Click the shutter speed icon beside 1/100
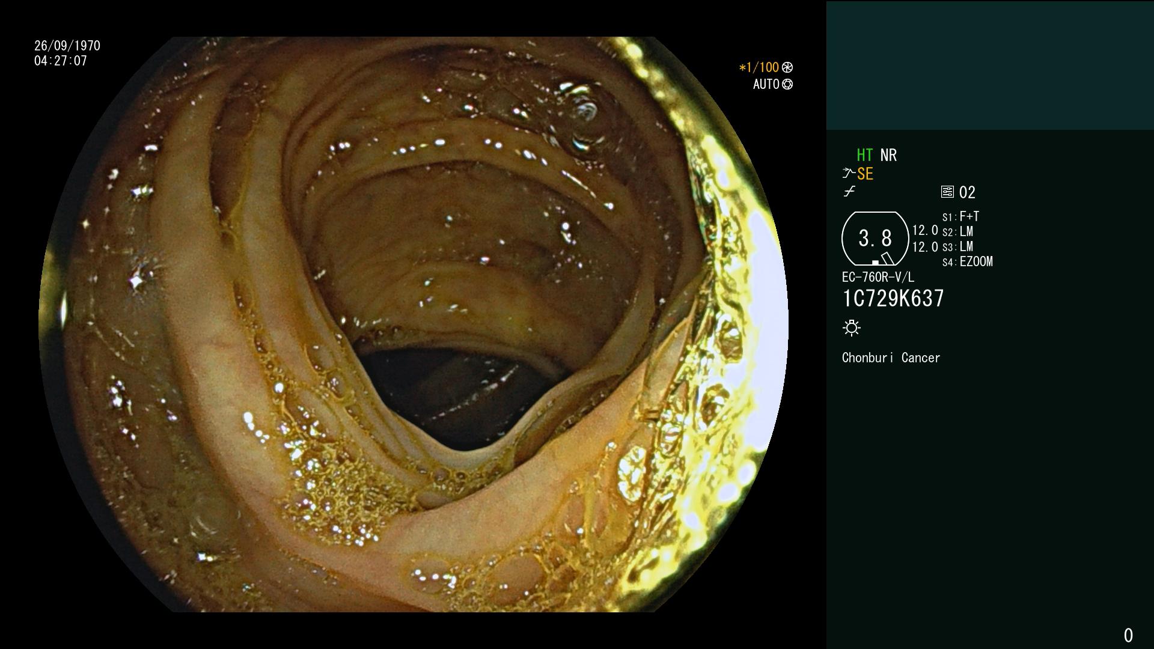Image resolution: width=1154 pixels, height=649 pixels. click(787, 67)
